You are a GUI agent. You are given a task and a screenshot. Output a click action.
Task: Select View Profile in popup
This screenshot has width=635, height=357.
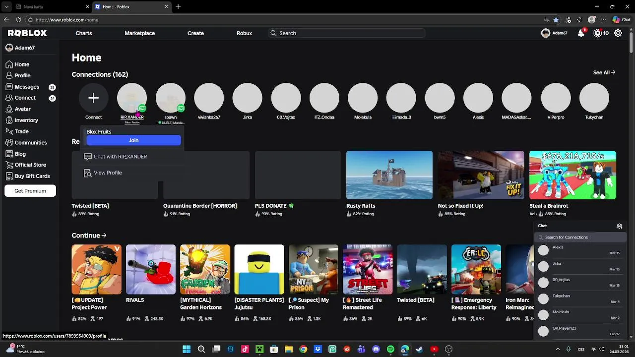[108, 173]
